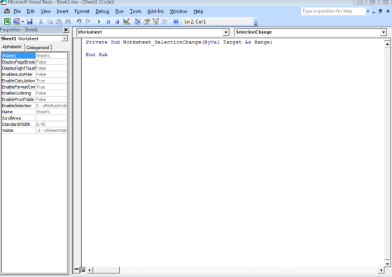Open the Edit menu
This screenshot has height=277, width=392.
coord(31,11)
